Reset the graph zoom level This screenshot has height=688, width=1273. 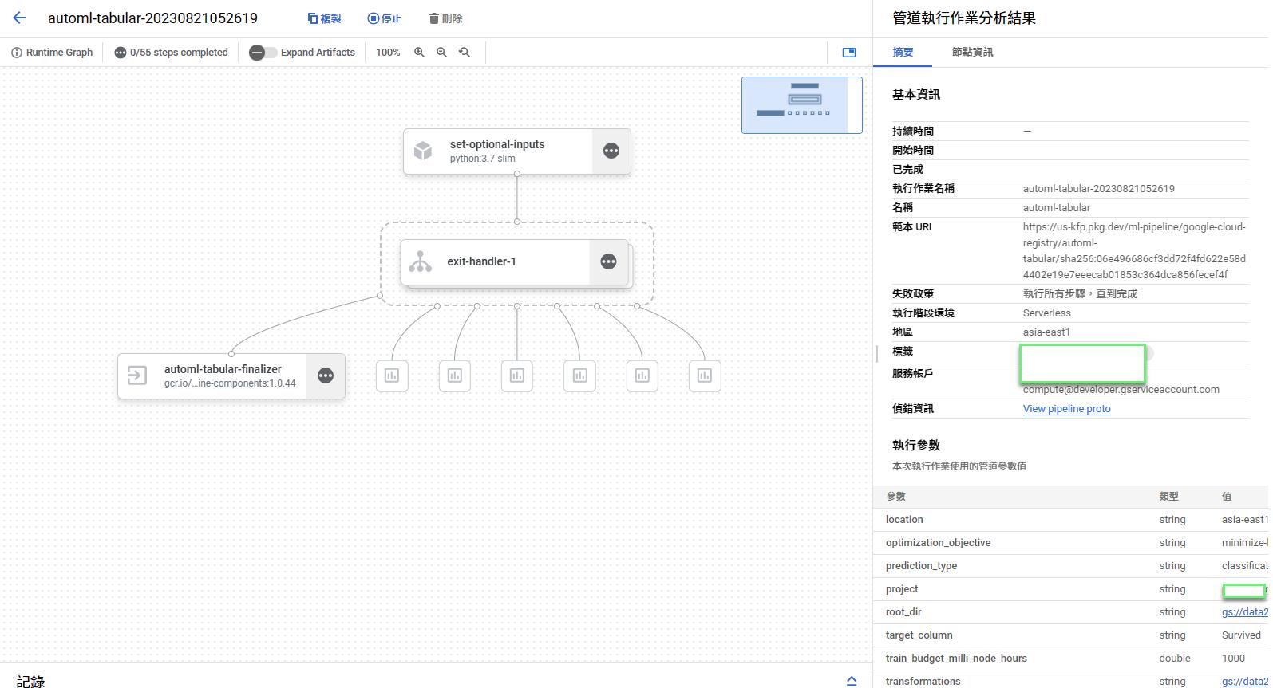pyautogui.click(x=465, y=53)
